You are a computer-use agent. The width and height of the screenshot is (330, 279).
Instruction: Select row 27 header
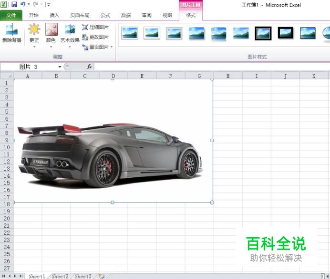click(7, 268)
